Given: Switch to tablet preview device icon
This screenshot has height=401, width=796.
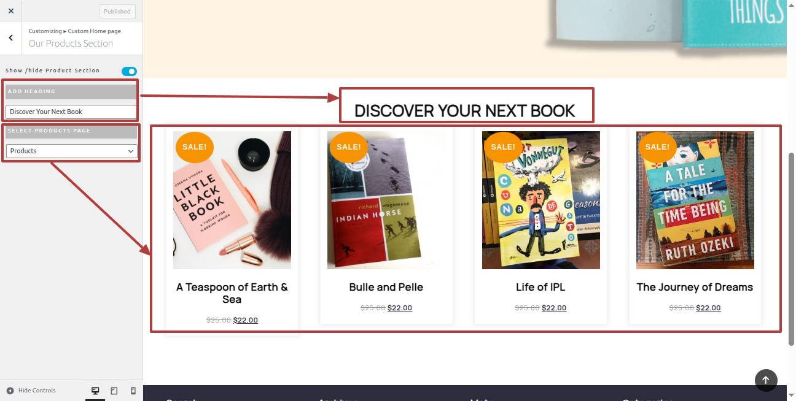Looking at the screenshot, I should pos(114,391).
